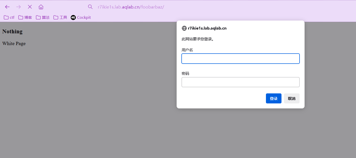The width and height of the screenshot is (356, 158).
Task: Open the 博客 bookmark folder
Action: pos(25,18)
